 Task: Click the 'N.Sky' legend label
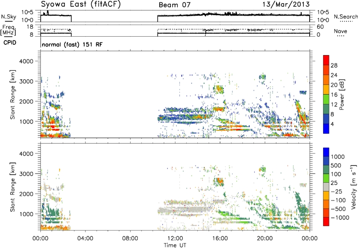click(9, 17)
